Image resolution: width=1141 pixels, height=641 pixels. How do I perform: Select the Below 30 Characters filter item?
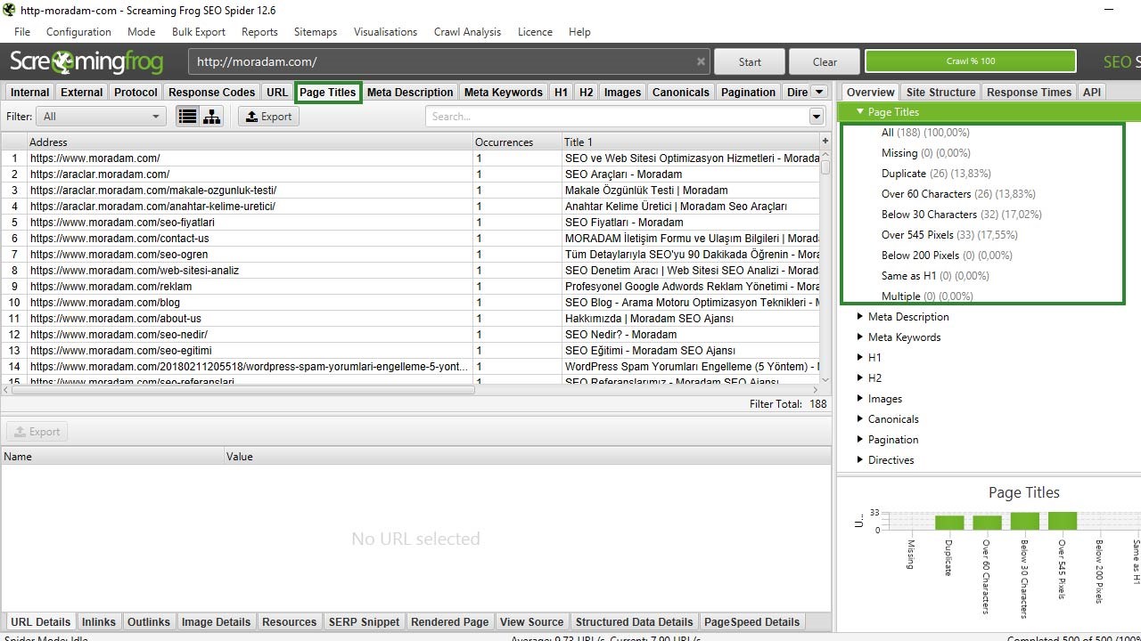[x=961, y=215]
